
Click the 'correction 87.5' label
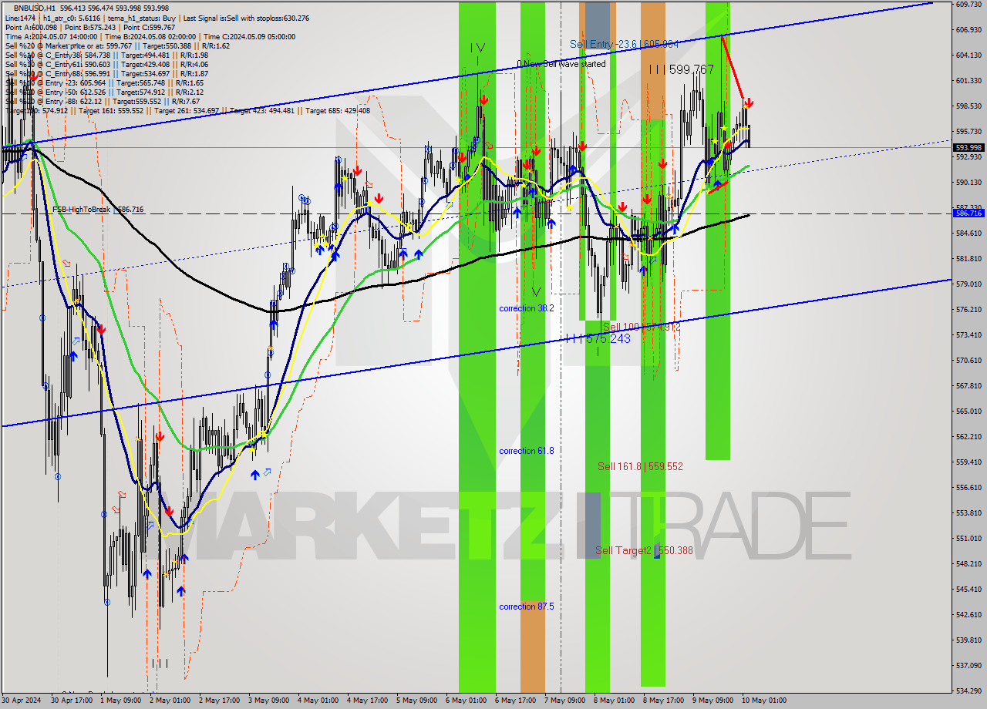(527, 607)
